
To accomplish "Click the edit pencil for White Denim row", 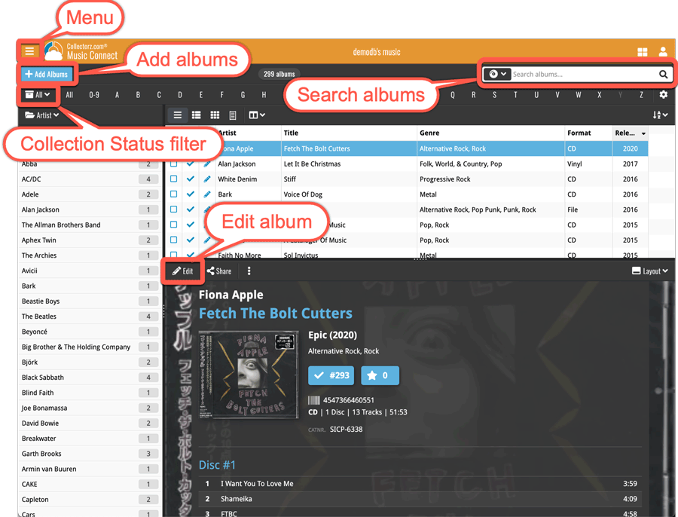I will click(207, 179).
